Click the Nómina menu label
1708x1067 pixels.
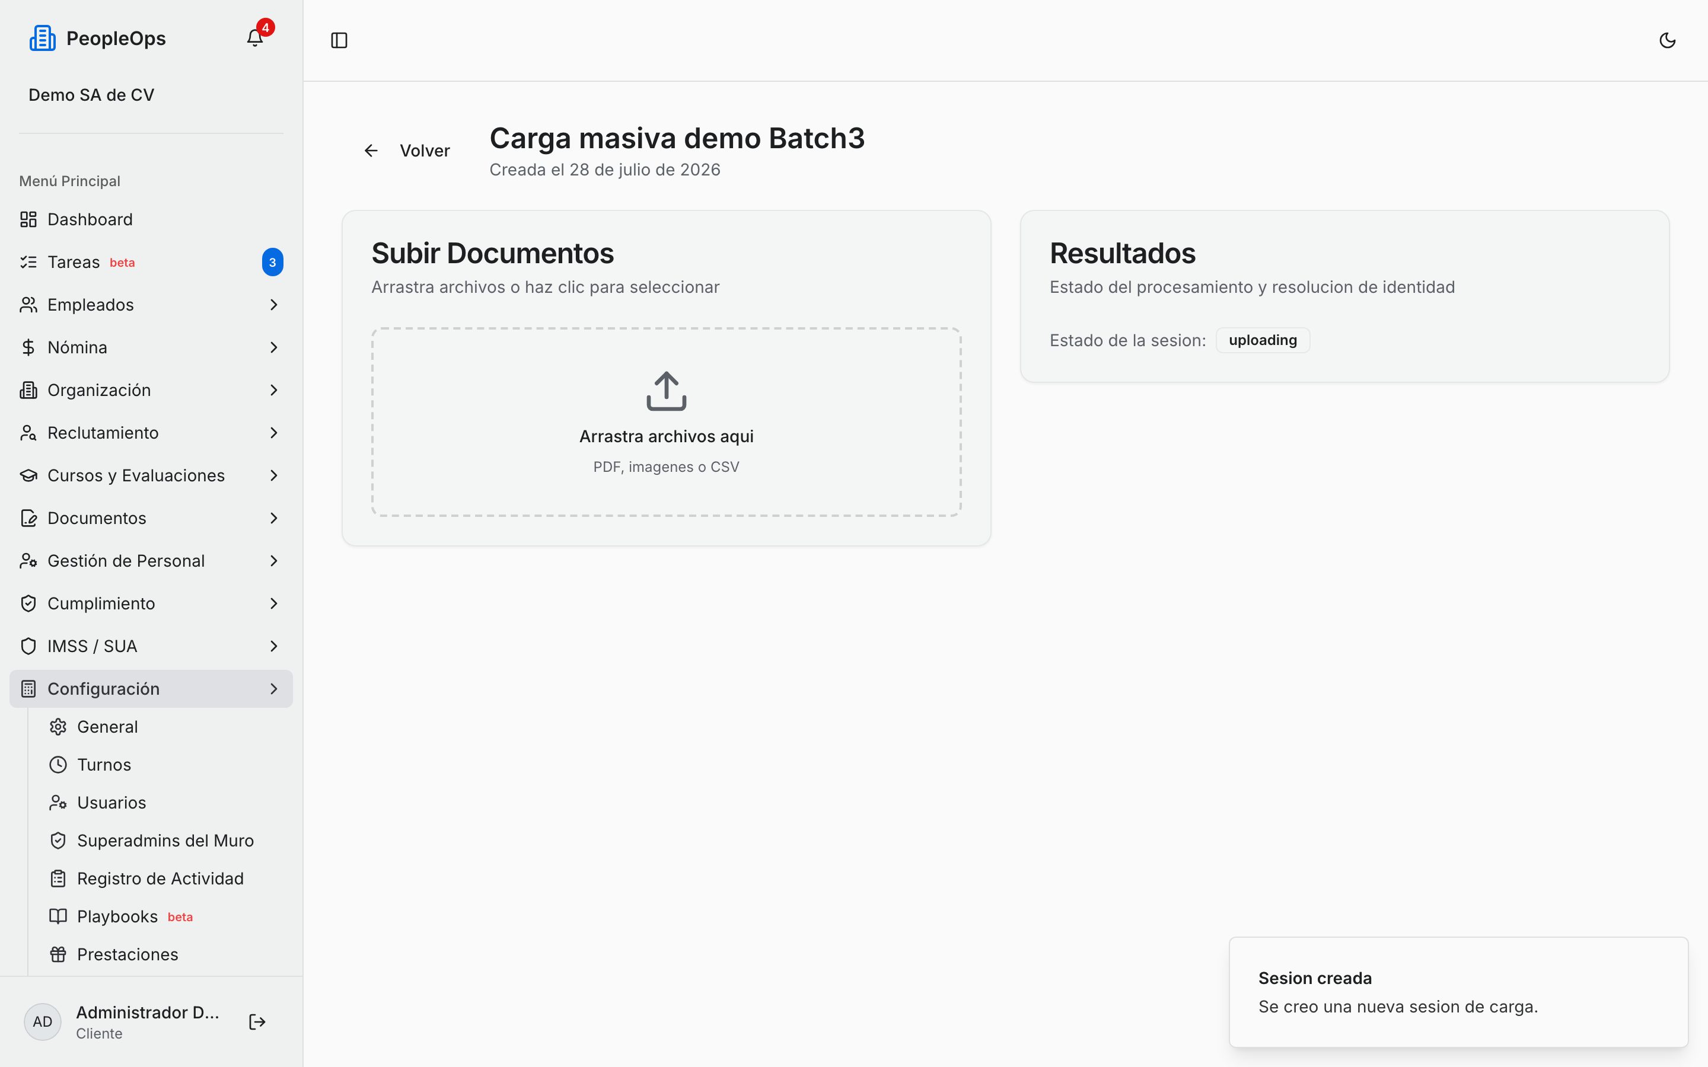click(x=78, y=347)
